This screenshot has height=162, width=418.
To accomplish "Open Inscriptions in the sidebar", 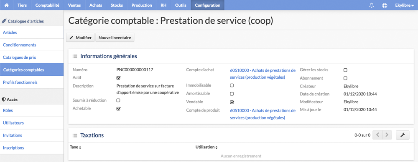I will (x=32, y=148).
